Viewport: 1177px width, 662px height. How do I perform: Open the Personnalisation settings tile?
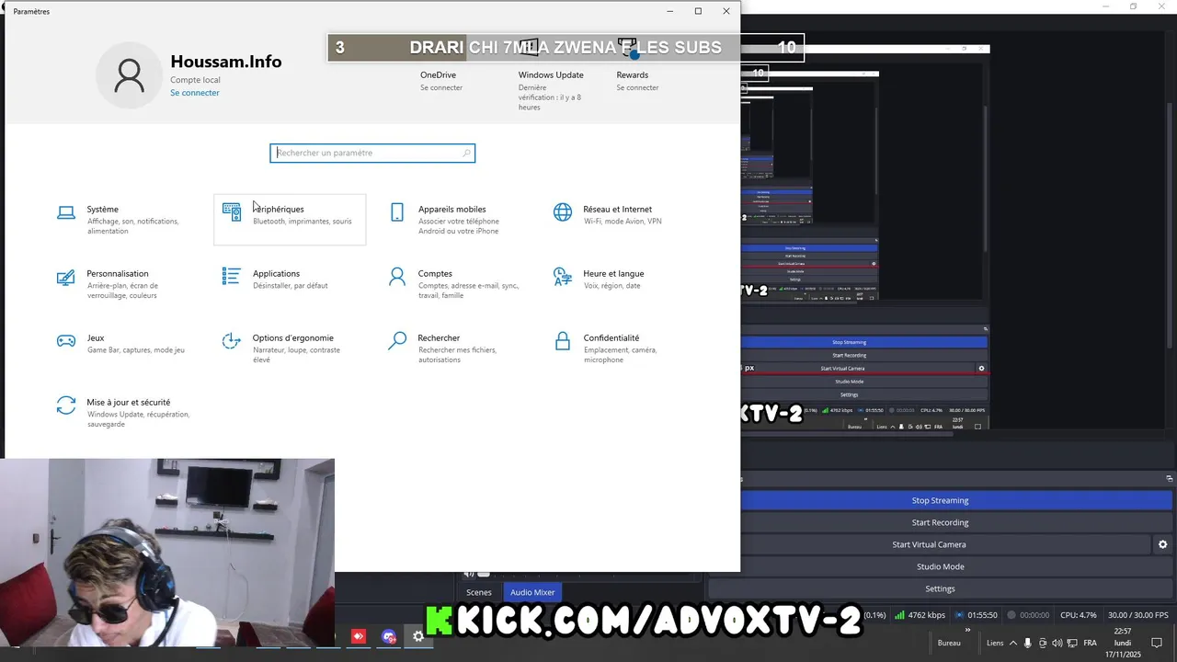click(x=124, y=284)
